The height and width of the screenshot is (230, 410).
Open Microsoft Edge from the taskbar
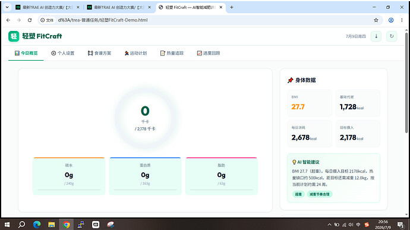click(37, 225)
